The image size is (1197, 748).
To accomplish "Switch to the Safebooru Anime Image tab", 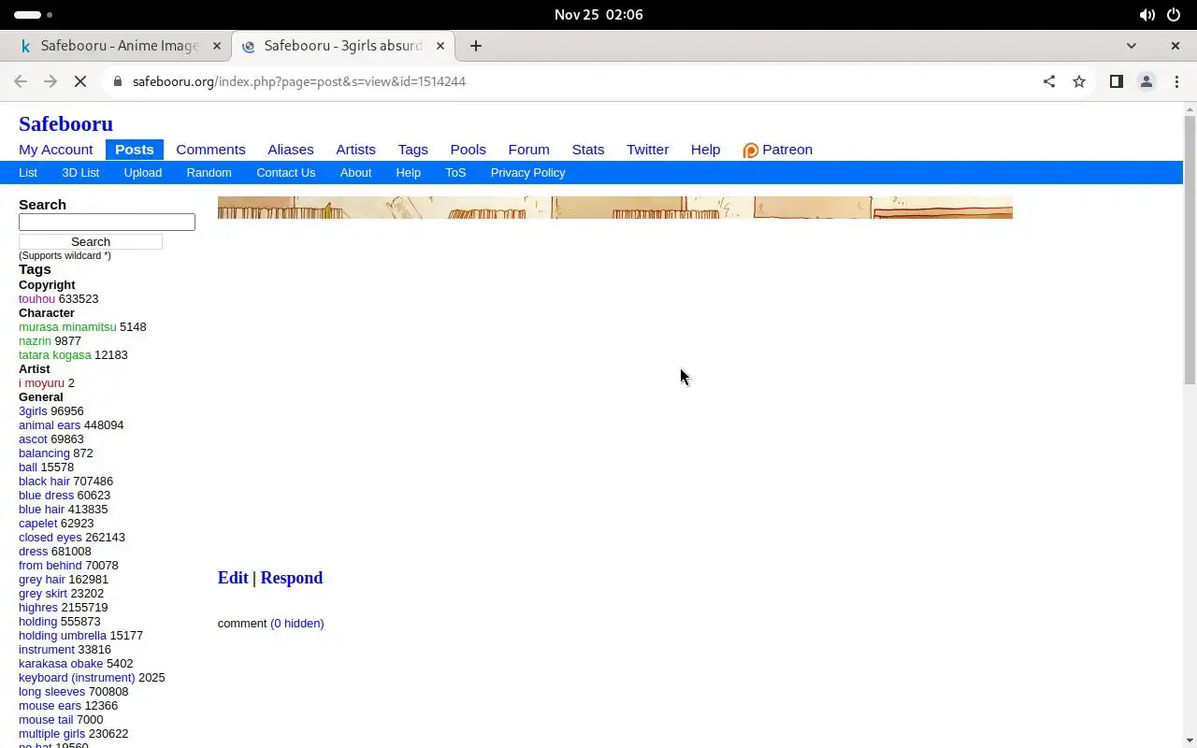I will pos(119,46).
